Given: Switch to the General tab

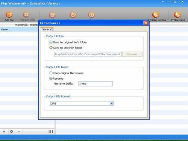Looking at the screenshot, I should point(47,29).
